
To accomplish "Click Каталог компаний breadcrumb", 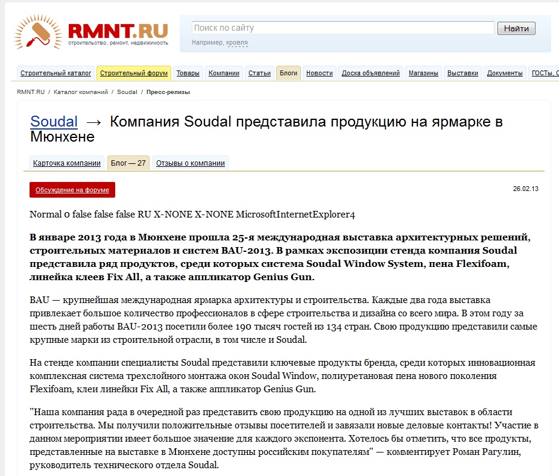I will [81, 92].
